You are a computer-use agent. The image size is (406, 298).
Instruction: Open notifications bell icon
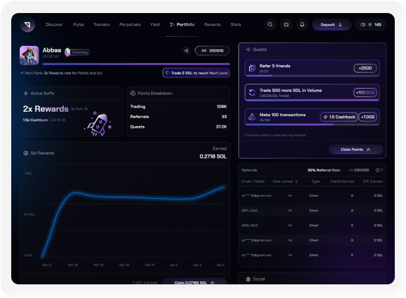(x=302, y=25)
